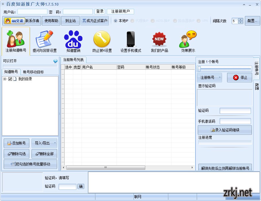The image size is (261, 201).
Task: Click the 帐号状态 column header
Action: coord(158,67)
